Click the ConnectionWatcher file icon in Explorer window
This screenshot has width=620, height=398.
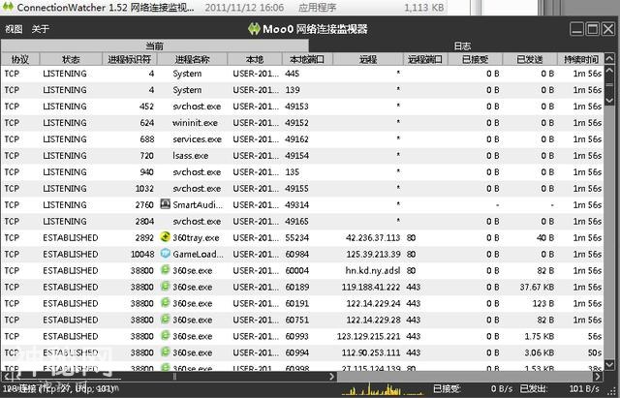(x=8, y=7)
